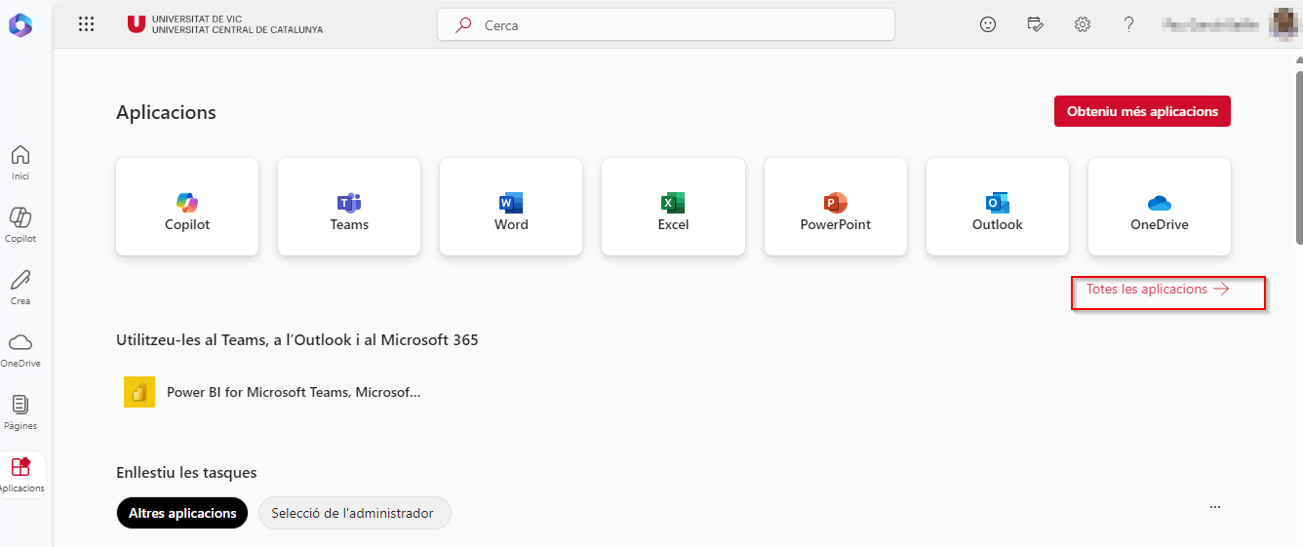Screen dimensions: 1303x547
Task: Select the Altres aplicacions tab
Action: coord(182,513)
